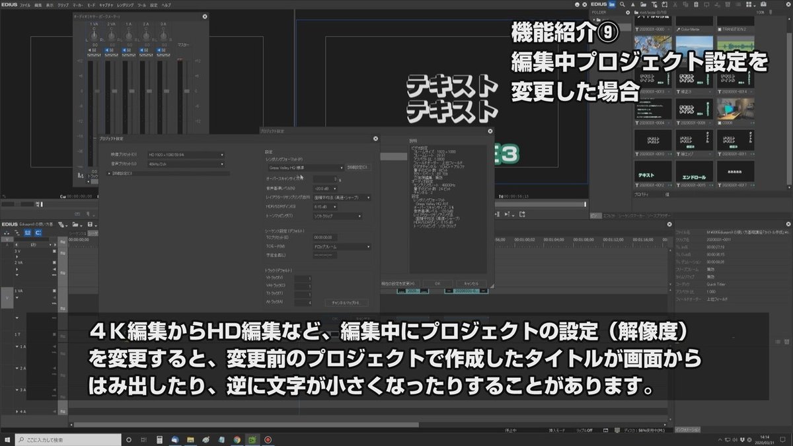The image size is (793, 446).
Task: Create a new folder using the bin folder icon
Action: (x=644, y=4)
